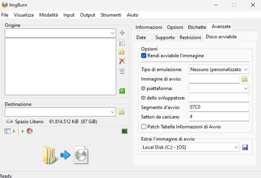Browse for boot image file icon
This screenshot has height=178, width=261.
pos(244,79)
